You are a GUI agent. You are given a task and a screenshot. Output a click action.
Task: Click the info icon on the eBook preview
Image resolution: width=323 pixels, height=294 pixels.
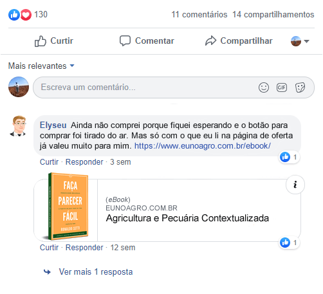click(x=295, y=185)
